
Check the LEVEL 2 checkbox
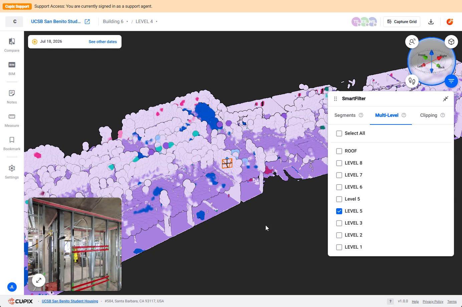[339, 235]
